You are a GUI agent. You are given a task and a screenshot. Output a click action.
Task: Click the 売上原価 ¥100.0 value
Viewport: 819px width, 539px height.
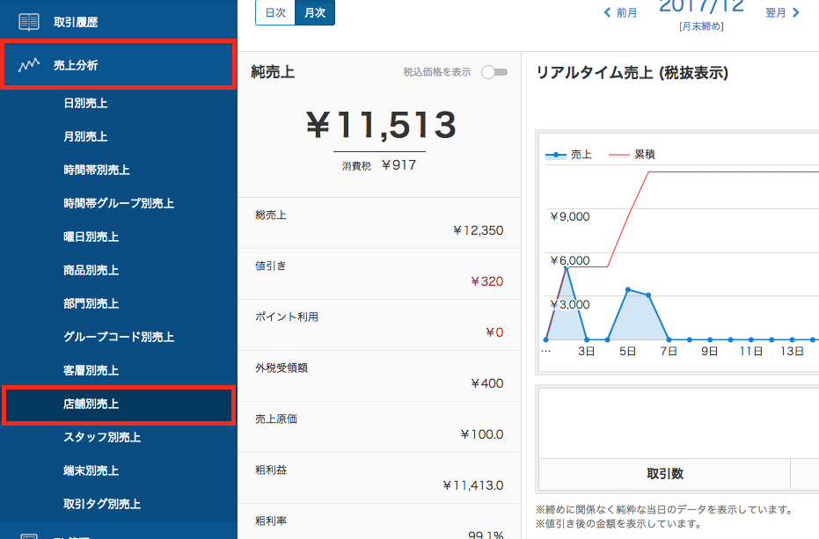pyautogui.click(x=481, y=434)
